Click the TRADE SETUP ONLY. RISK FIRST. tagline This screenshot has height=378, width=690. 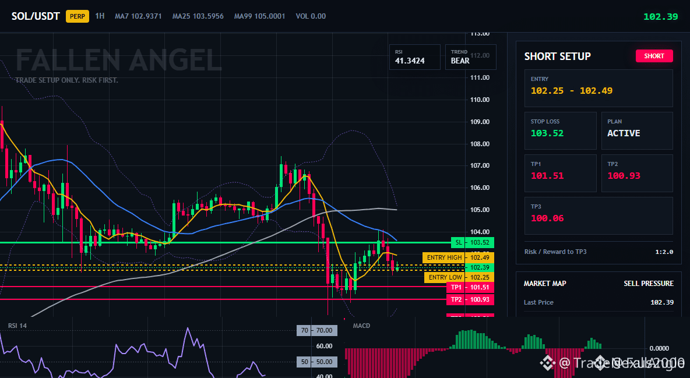(67, 80)
